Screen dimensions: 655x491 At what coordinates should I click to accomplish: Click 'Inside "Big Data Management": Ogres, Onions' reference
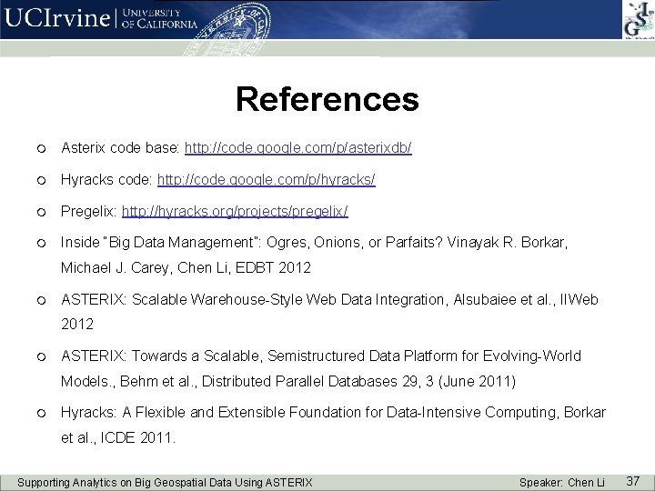tap(314, 242)
